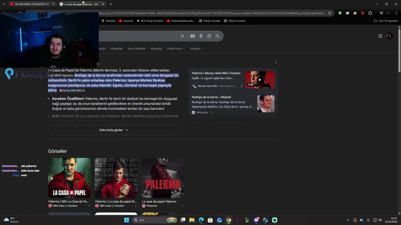Bookmark this page with the star icon
The height and width of the screenshot is (225, 401).
click(x=330, y=13)
